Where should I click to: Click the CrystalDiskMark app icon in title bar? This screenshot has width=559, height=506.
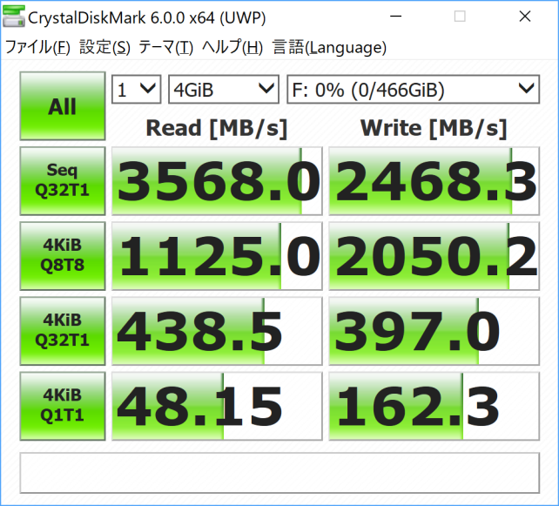click(x=14, y=17)
